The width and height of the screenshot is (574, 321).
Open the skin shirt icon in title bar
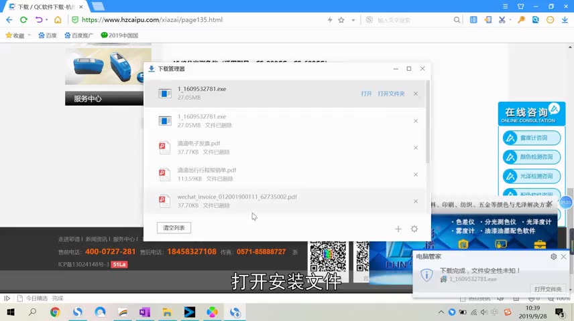point(520,6)
